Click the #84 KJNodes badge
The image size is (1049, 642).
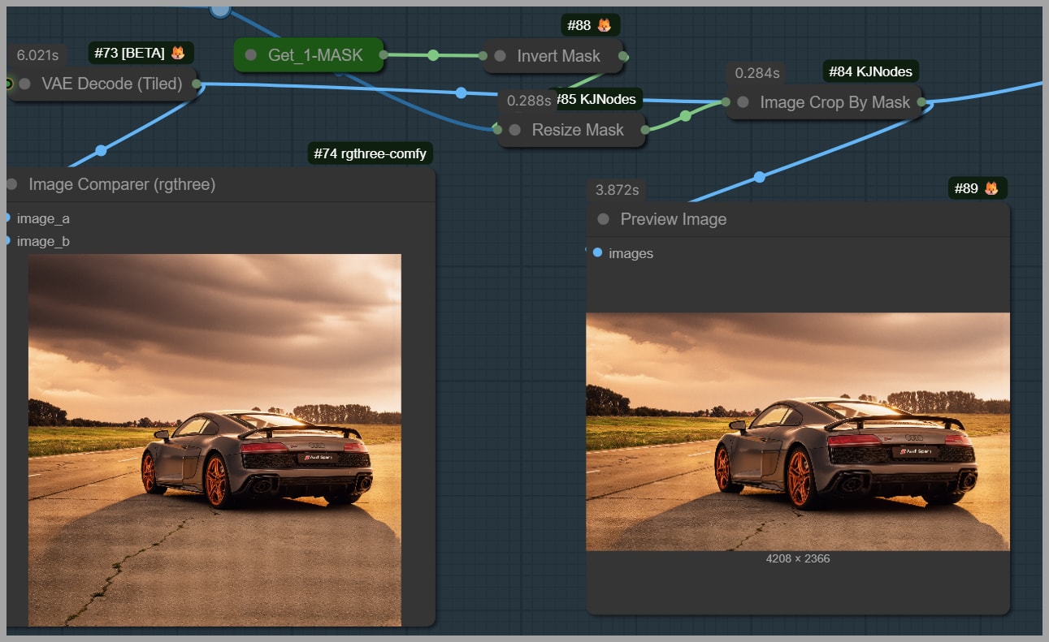[870, 72]
